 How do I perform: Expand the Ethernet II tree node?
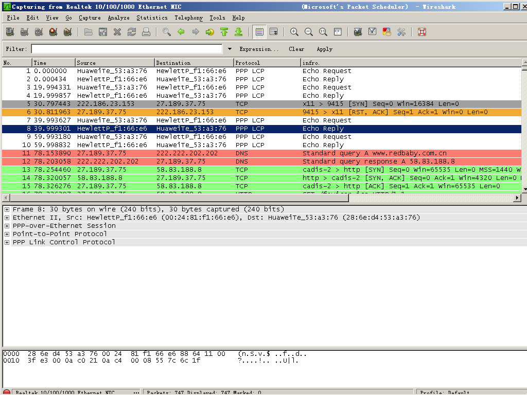tap(7, 218)
